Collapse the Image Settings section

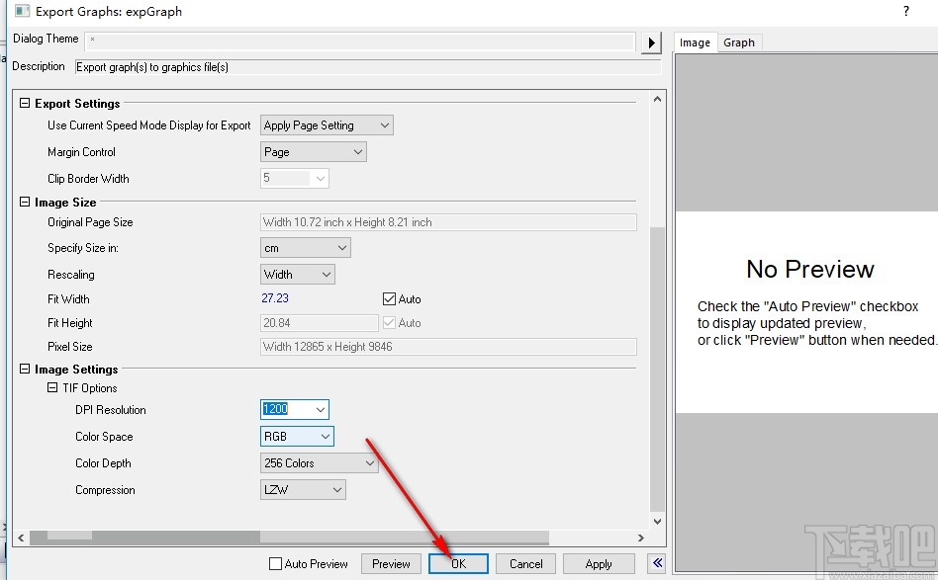25,370
